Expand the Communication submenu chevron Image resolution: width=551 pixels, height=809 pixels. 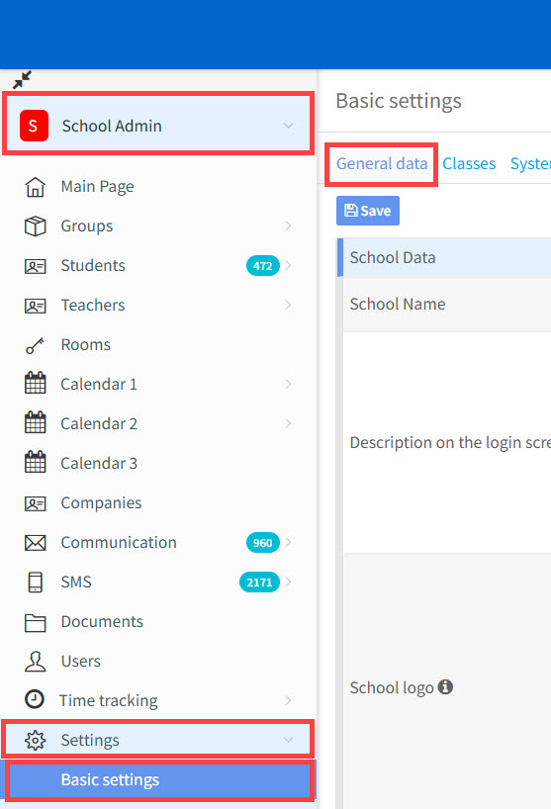coord(288,542)
